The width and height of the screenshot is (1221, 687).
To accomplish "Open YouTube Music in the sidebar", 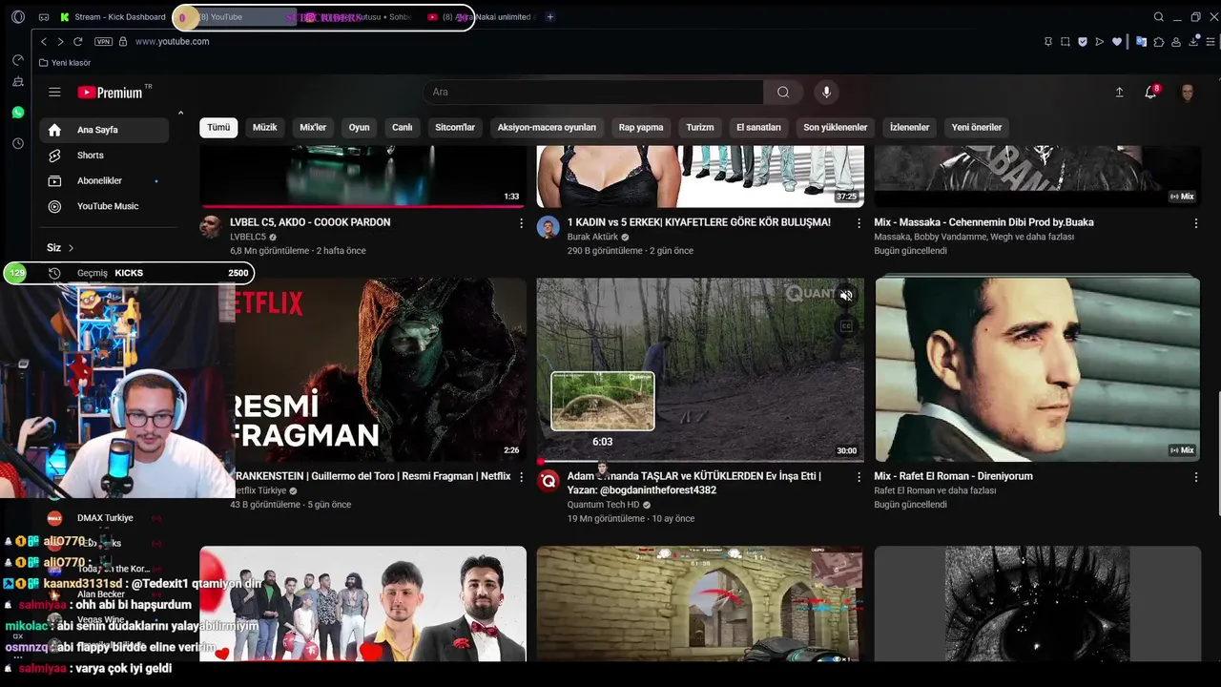I will click(104, 206).
